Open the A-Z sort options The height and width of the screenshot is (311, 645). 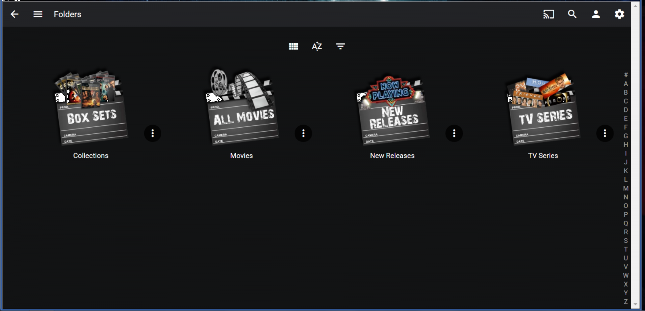click(x=317, y=46)
